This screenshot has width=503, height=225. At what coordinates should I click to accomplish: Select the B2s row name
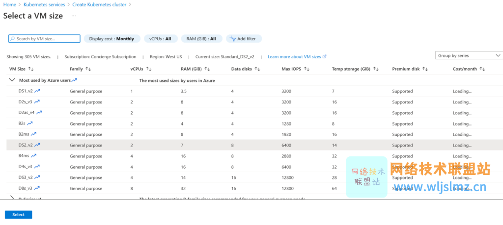(22, 124)
